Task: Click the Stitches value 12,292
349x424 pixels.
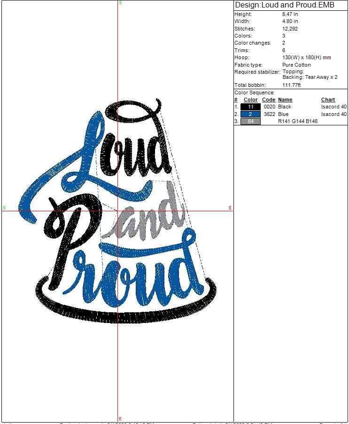Action: [290, 29]
